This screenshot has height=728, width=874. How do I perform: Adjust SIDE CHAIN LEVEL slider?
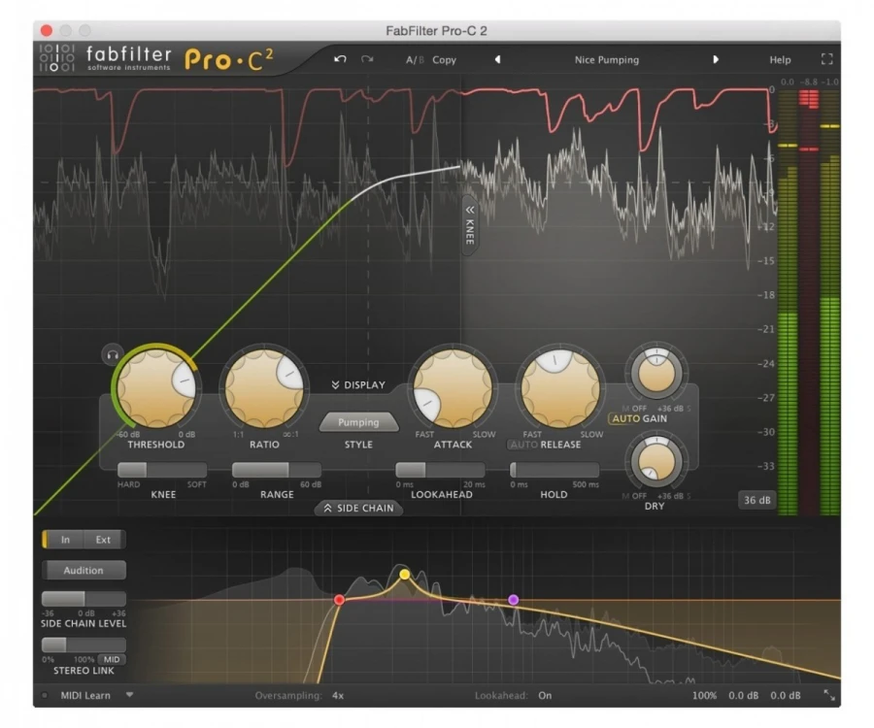pyautogui.click(x=84, y=599)
